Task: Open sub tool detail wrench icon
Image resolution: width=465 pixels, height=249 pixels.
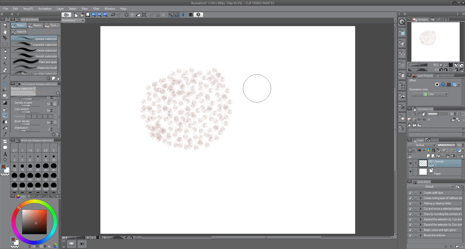Action: click(58, 134)
